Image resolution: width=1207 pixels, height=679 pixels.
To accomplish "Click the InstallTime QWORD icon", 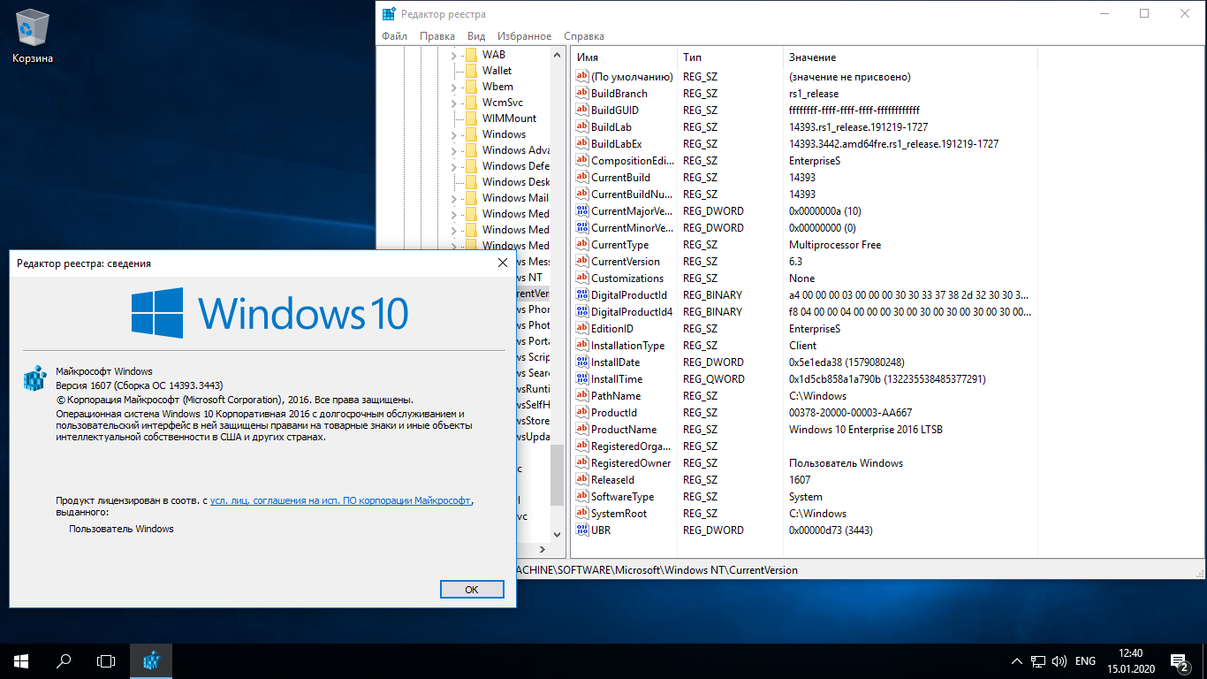I will [x=581, y=378].
